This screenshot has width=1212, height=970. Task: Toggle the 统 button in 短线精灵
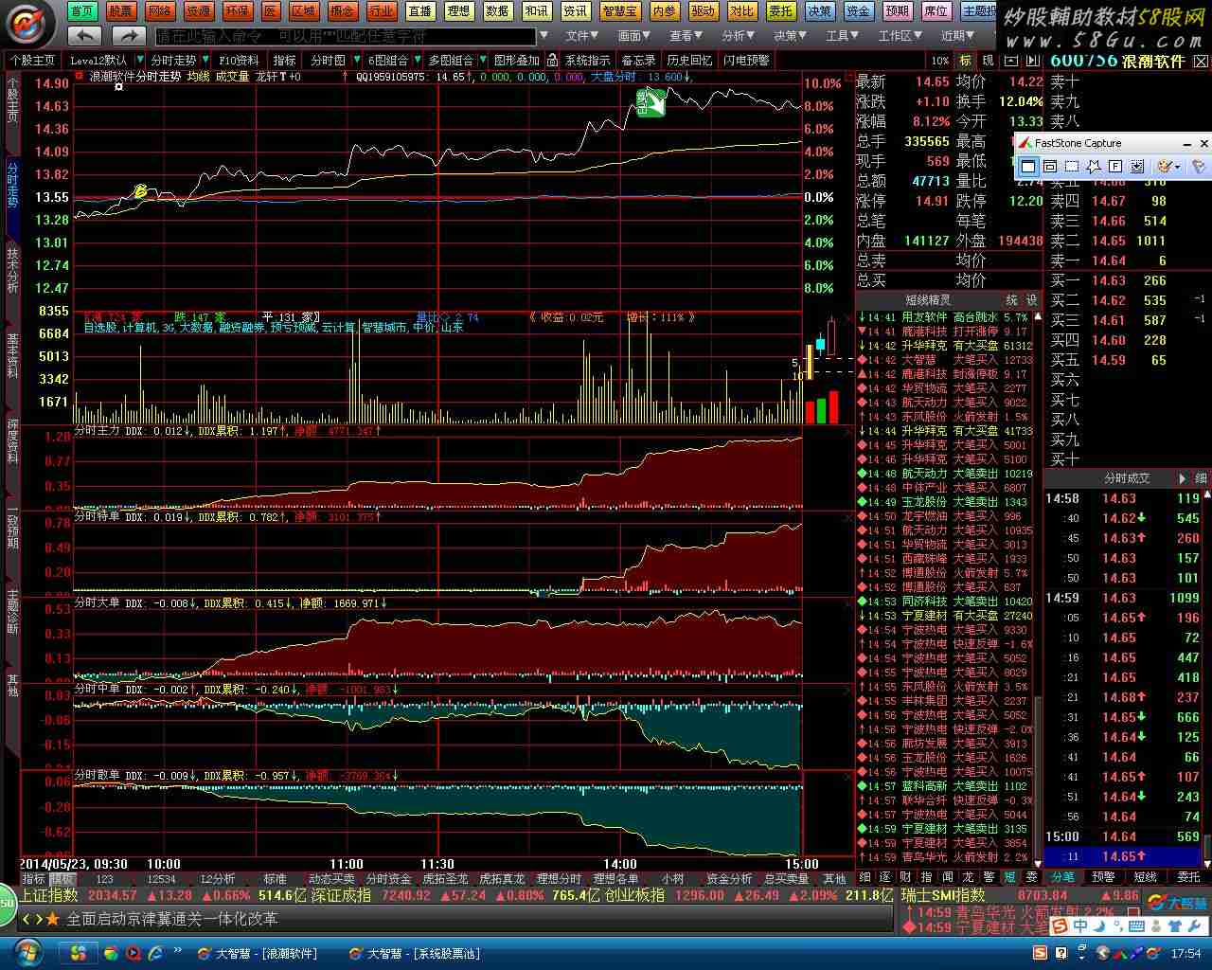coord(1011,300)
